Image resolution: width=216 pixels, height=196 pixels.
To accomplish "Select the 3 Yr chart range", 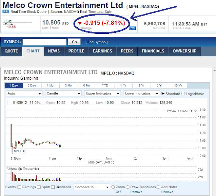I will coord(141,86).
